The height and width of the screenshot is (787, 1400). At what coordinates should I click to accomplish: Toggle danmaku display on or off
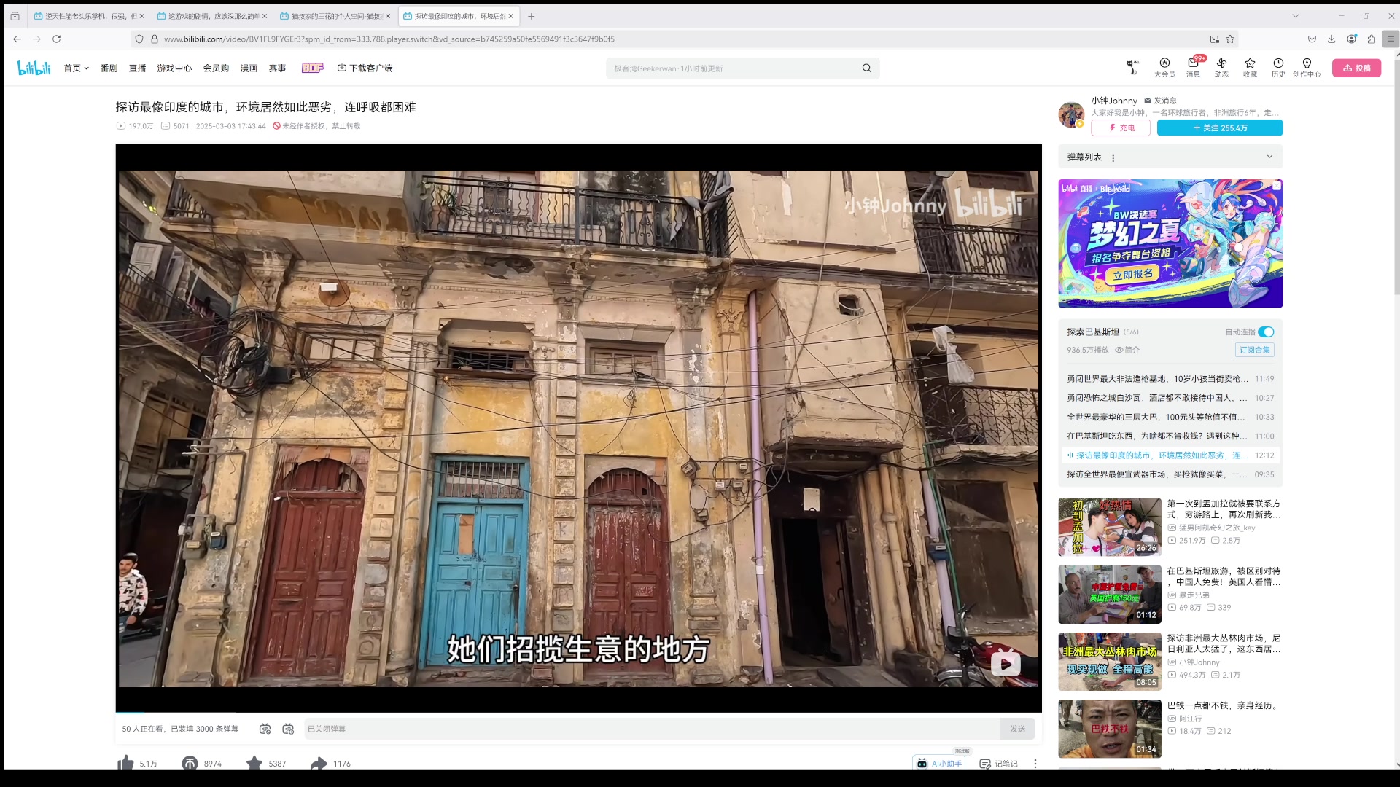point(265,729)
